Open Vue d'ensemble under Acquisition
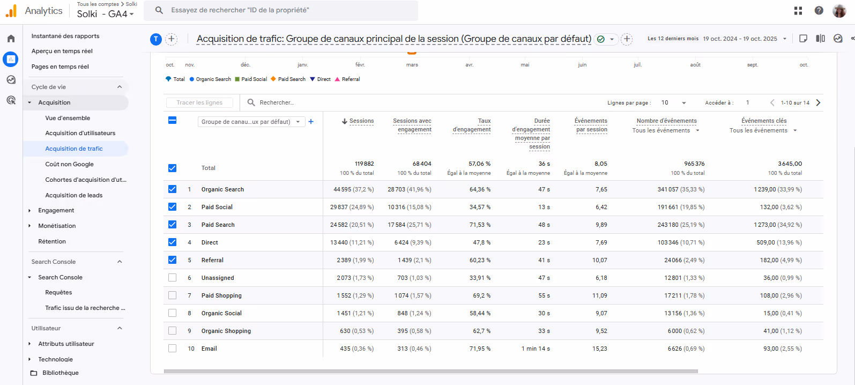The height and width of the screenshot is (385, 855). 68,118
